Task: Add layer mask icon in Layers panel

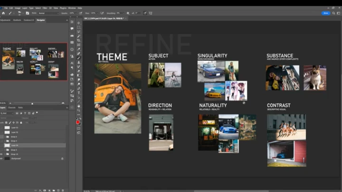Action: pyautogui.click(x=45, y=191)
